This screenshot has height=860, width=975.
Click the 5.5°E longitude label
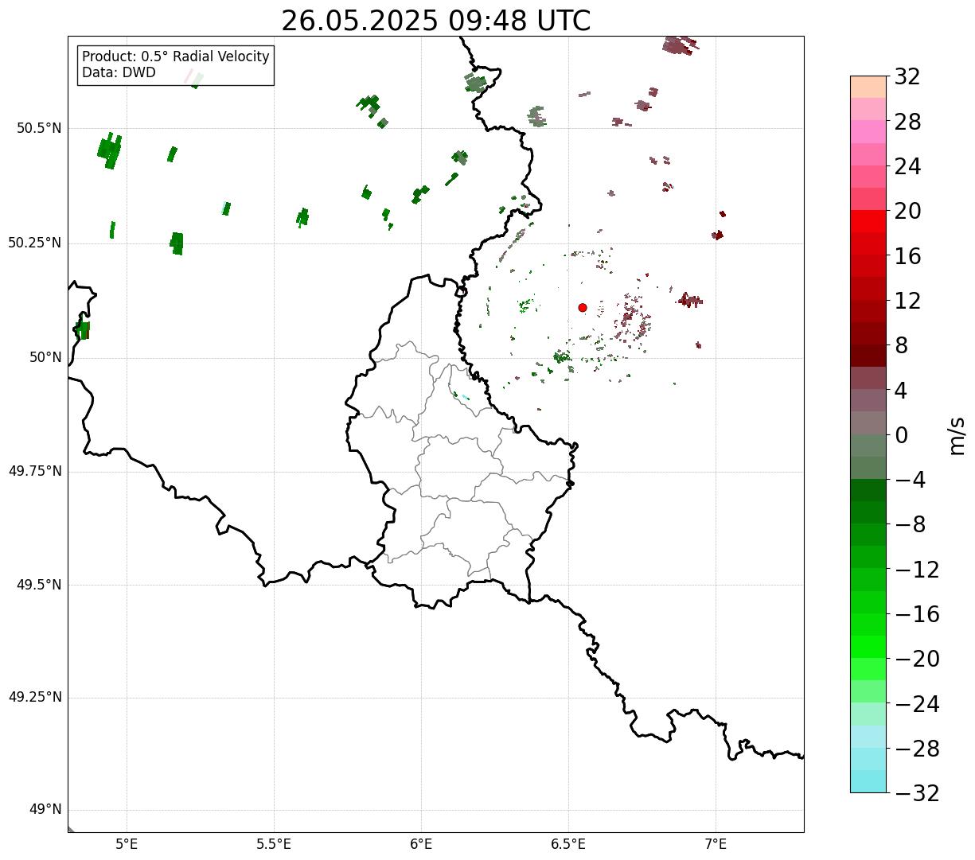(274, 844)
